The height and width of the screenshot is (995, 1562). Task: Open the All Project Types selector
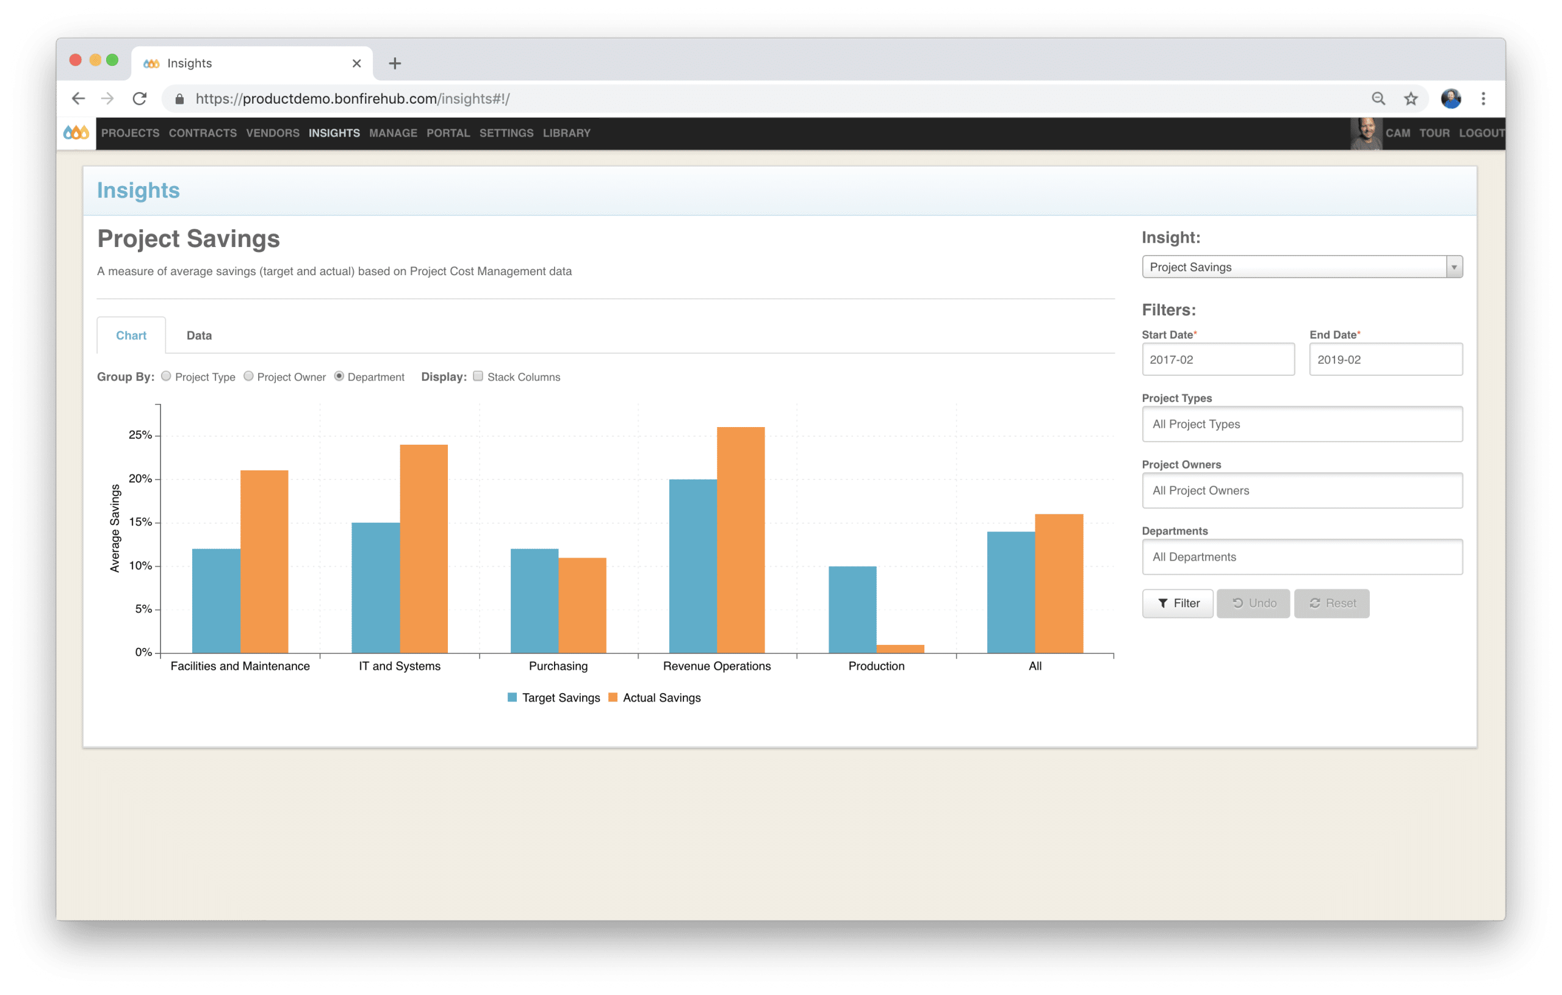coord(1301,423)
